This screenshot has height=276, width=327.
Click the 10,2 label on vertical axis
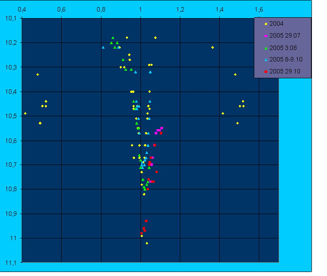(x=11, y=43)
